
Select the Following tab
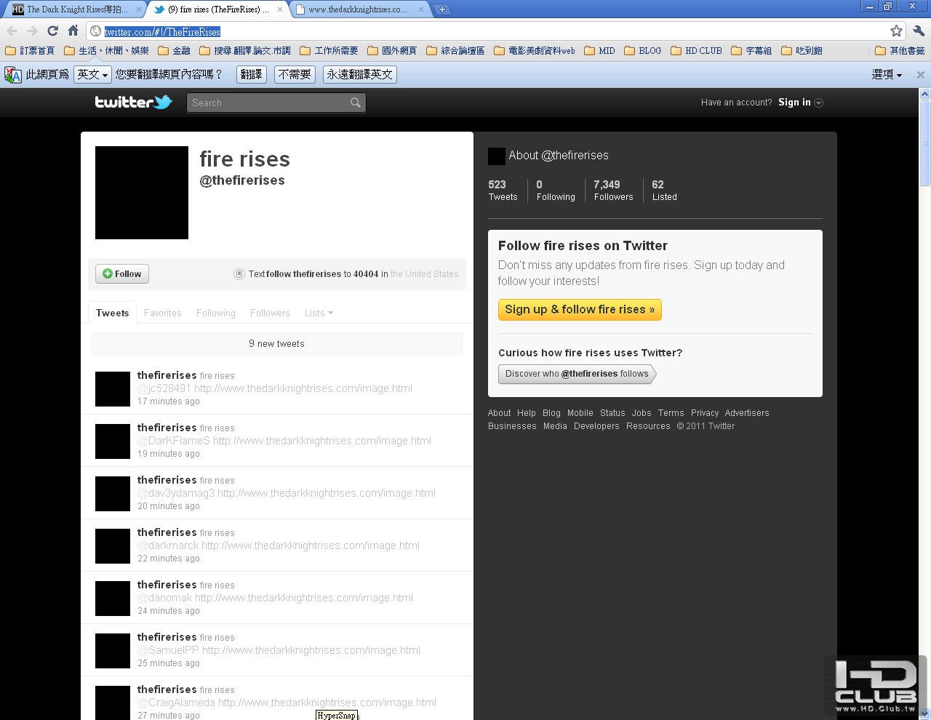point(216,313)
